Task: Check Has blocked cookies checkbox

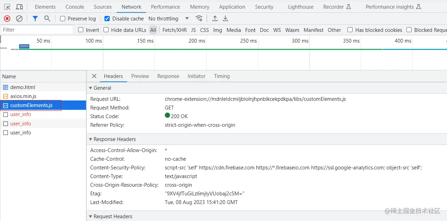Action: click(350, 30)
